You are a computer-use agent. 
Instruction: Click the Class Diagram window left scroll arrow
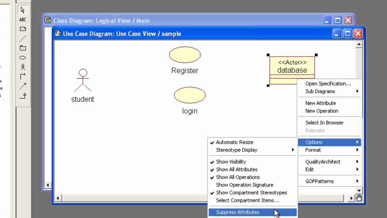(x=47, y=185)
